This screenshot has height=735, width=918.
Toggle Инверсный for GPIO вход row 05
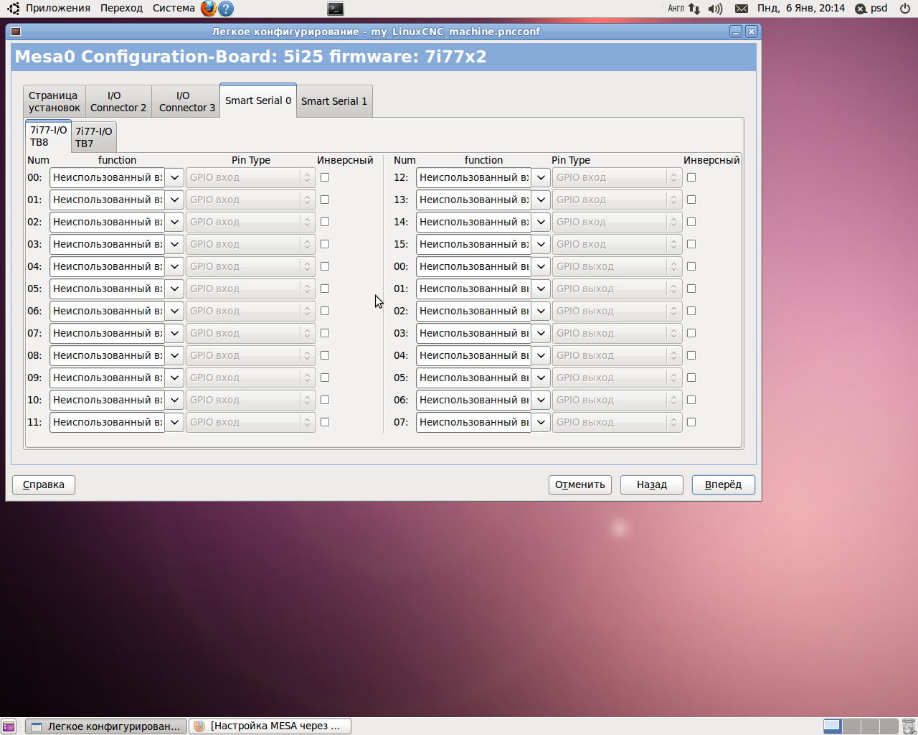click(325, 289)
